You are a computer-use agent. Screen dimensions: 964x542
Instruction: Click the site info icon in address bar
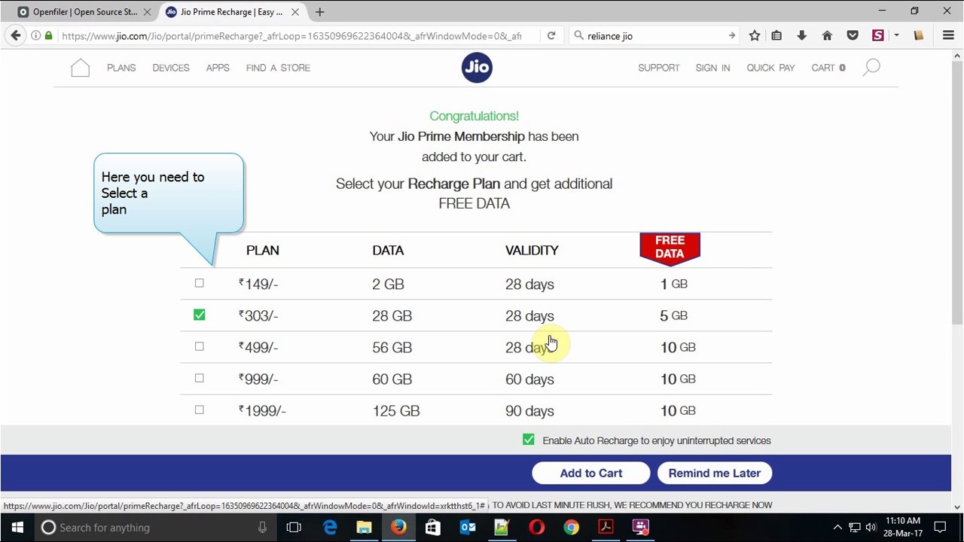pos(35,35)
